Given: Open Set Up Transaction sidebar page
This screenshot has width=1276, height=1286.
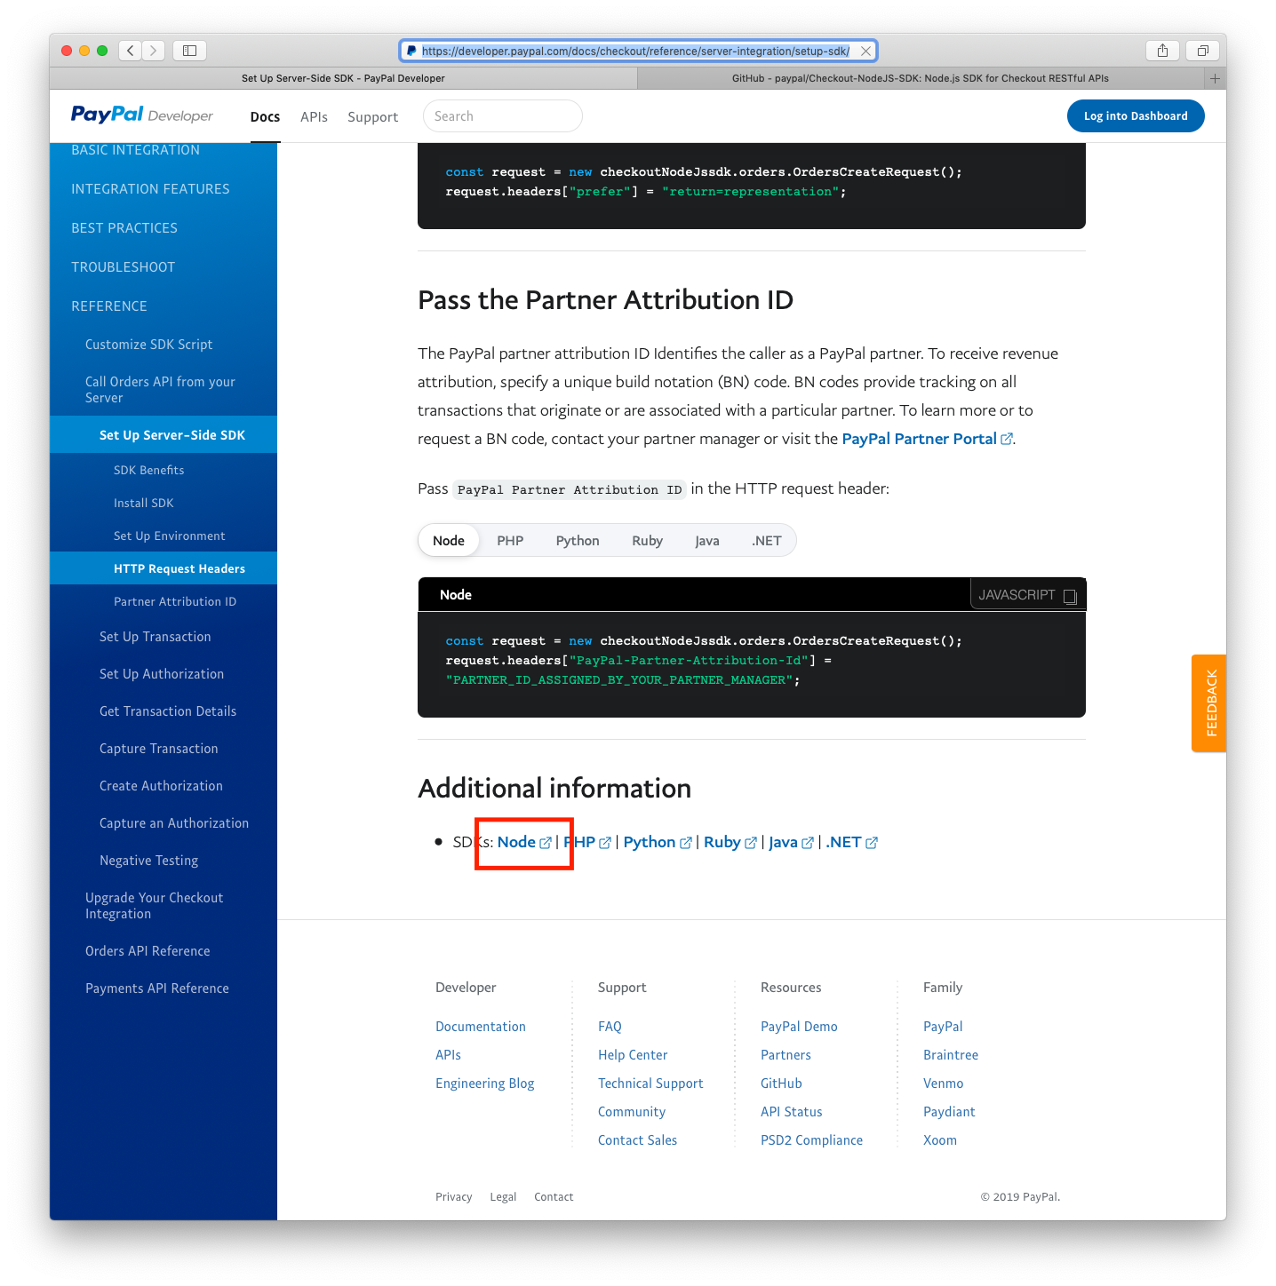Looking at the screenshot, I should (x=155, y=637).
